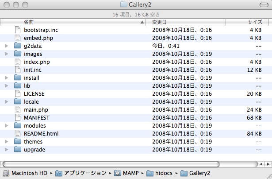Expand the g2data folder disclosure triangle
Viewport: 272px width, 179px height.
pyautogui.click(x=7, y=46)
